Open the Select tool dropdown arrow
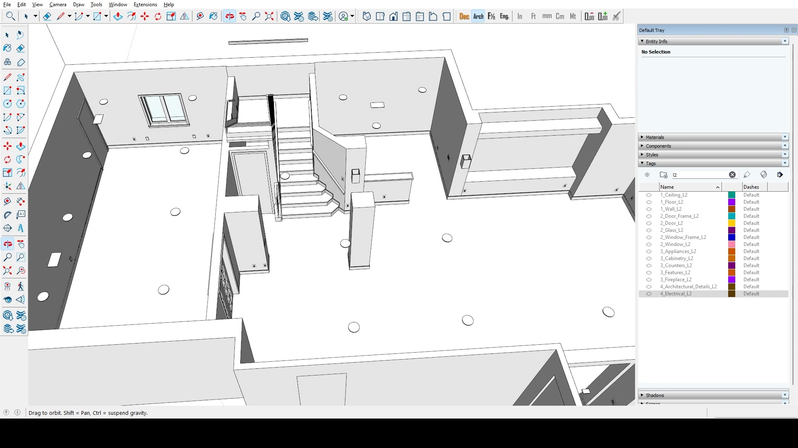This screenshot has width=798, height=448. pos(35,16)
